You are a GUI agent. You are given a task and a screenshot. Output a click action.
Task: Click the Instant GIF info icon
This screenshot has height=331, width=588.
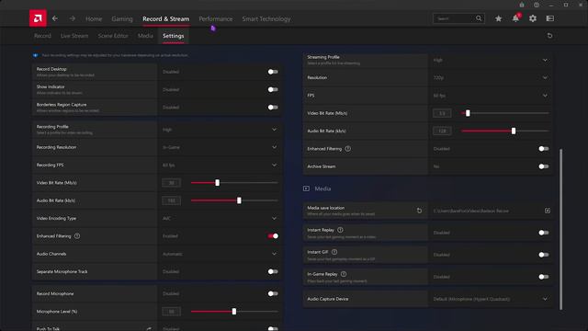334,252
